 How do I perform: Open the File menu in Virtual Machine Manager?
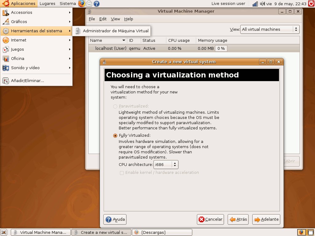[x=92, y=19]
